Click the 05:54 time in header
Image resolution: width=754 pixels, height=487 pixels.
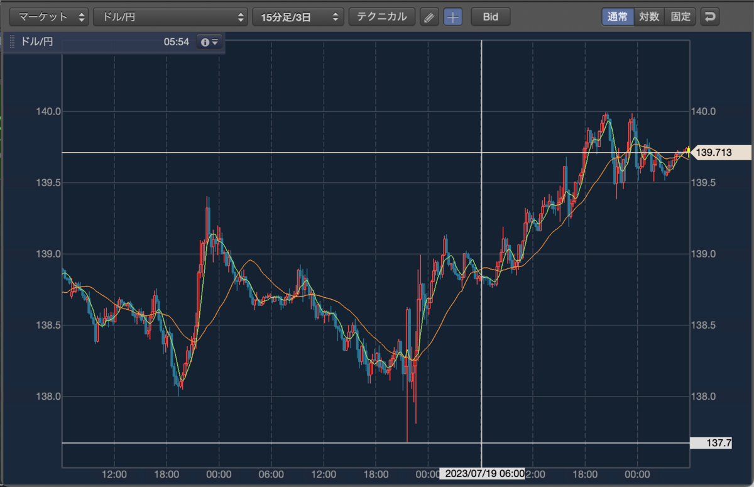click(x=177, y=43)
